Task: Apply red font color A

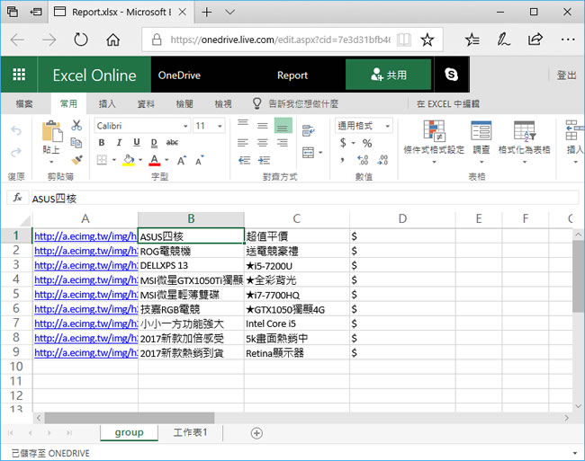Action: pyautogui.click(x=155, y=160)
